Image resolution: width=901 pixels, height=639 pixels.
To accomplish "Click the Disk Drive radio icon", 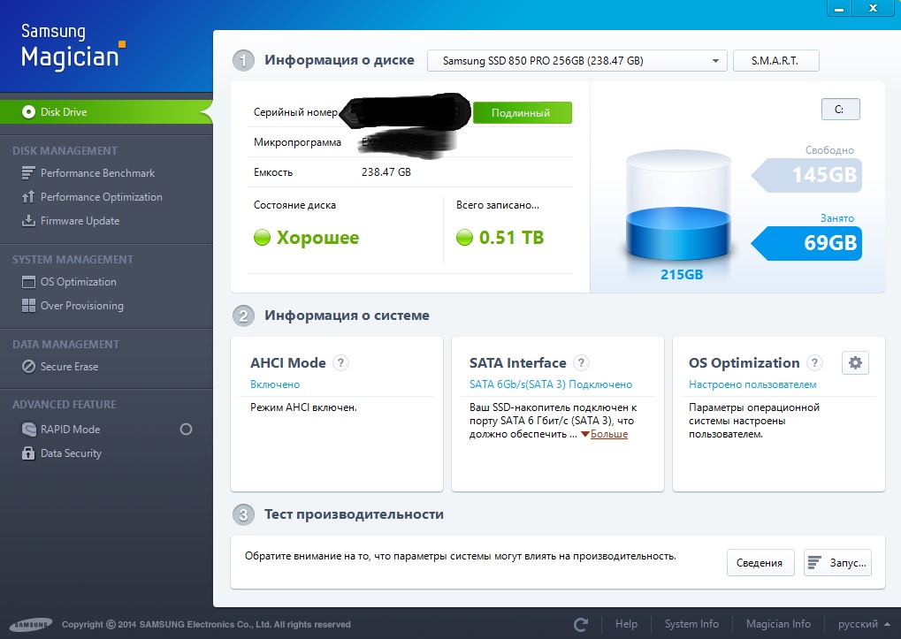I will [x=28, y=112].
